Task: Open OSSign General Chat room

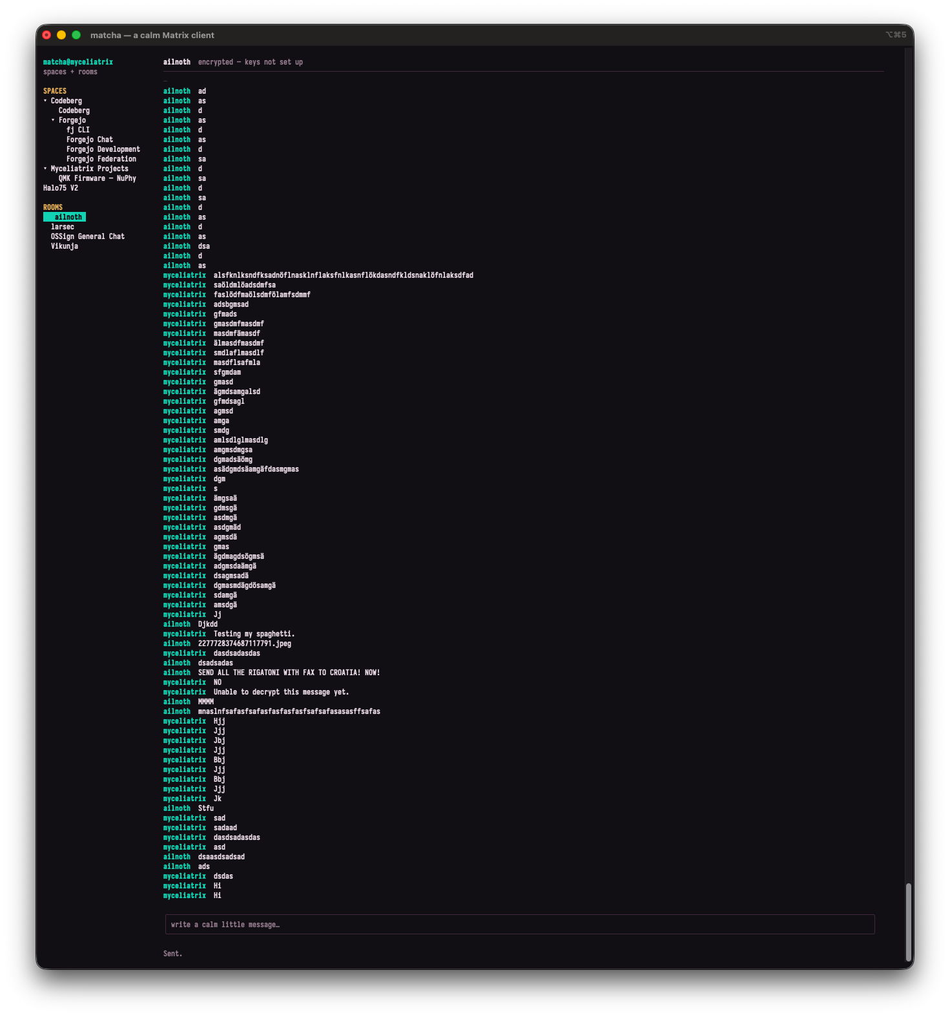Action: tap(88, 236)
